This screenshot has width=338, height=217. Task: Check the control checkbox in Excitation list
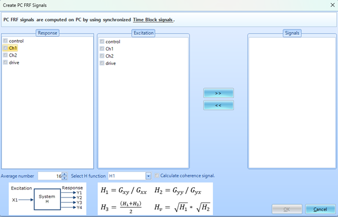[102, 42]
